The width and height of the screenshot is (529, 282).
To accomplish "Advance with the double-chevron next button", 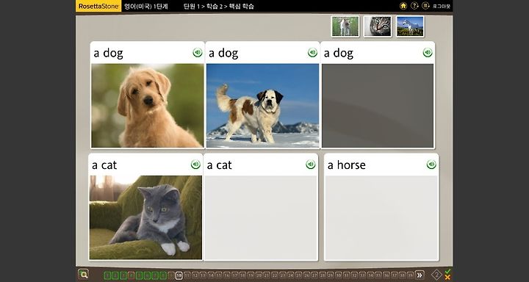I will click(x=420, y=275).
